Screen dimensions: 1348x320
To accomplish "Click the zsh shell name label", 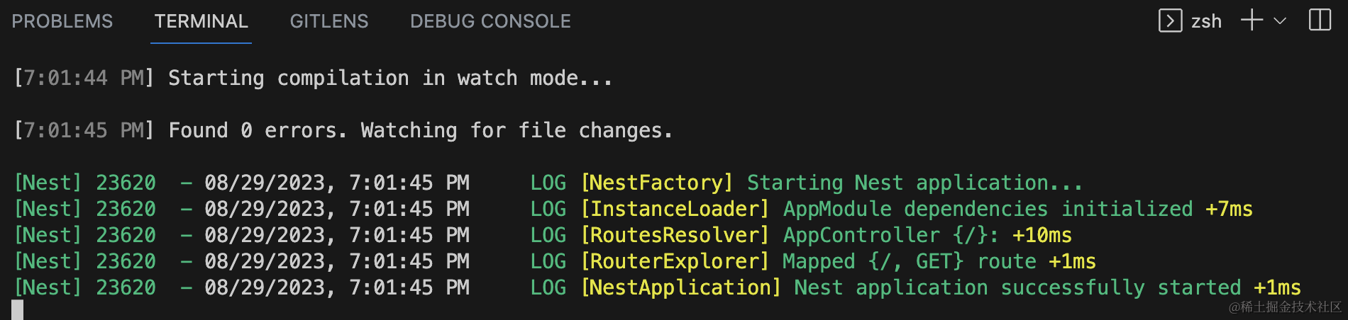I will (1206, 21).
